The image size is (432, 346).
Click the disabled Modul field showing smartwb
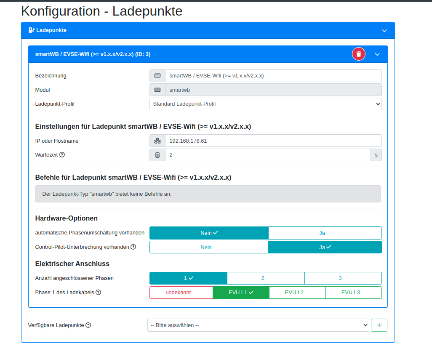(273, 90)
